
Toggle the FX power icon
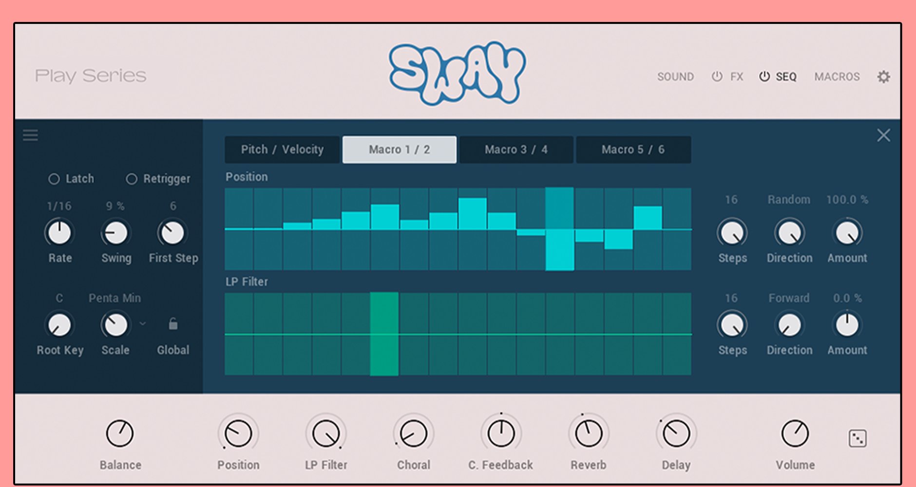(717, 76)
